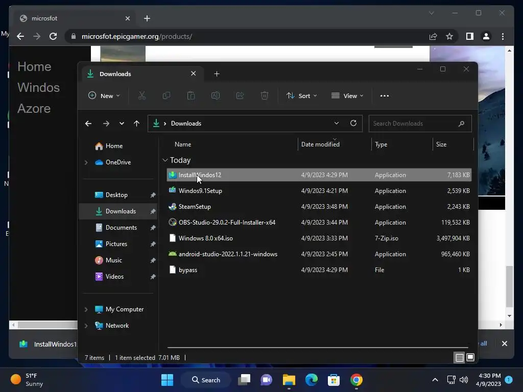Screen dimensions: 523x392
Task: Open Desktop in navigation pane
Action: (118, 195)
